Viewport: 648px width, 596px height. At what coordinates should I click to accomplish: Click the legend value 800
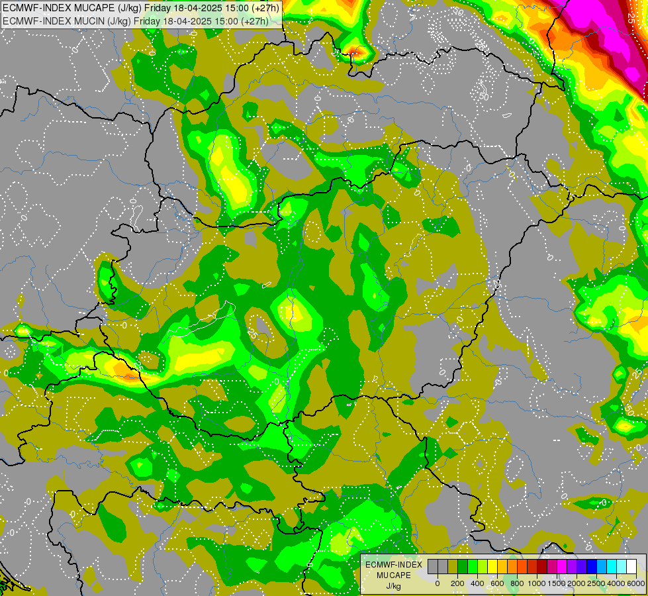pos(517,583)
